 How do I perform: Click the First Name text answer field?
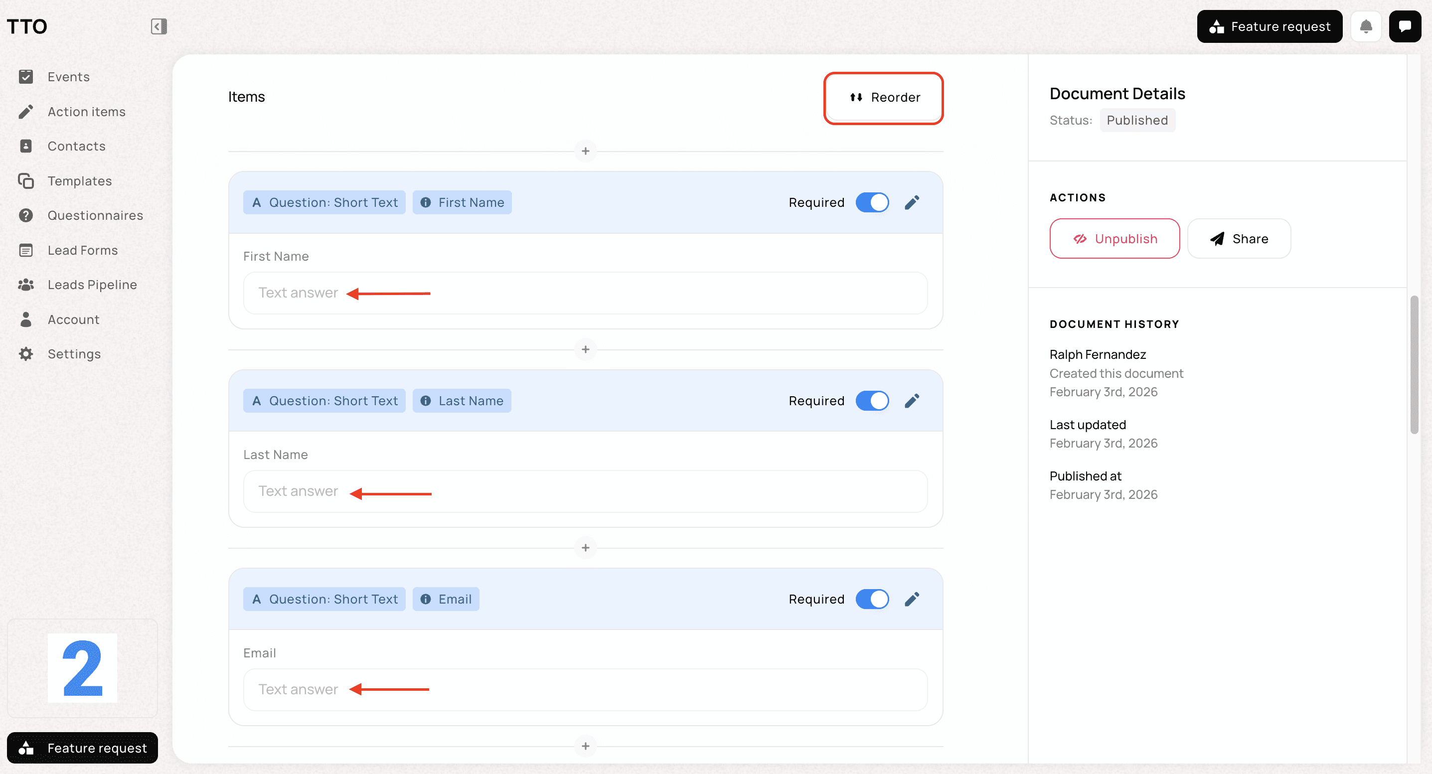click(x=585, y=293)
